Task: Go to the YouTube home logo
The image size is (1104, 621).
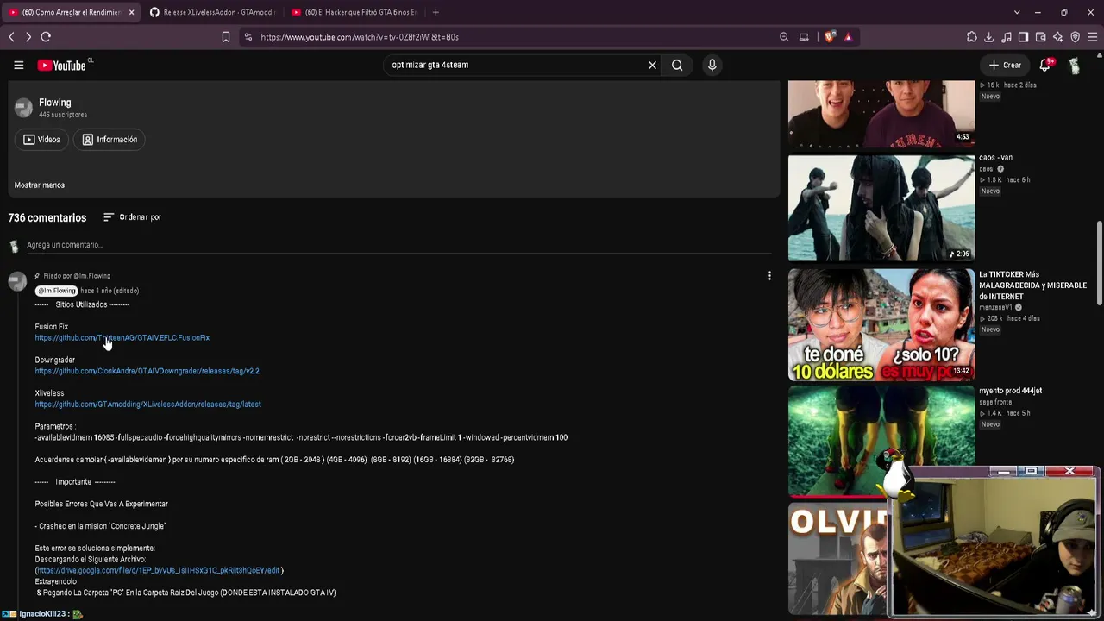Action: pos(62,66)
